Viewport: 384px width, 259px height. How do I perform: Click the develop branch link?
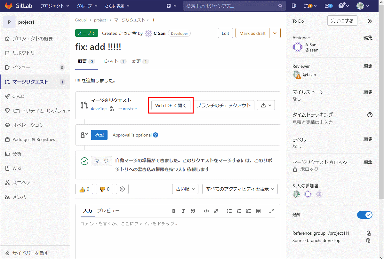click(99, 109)
